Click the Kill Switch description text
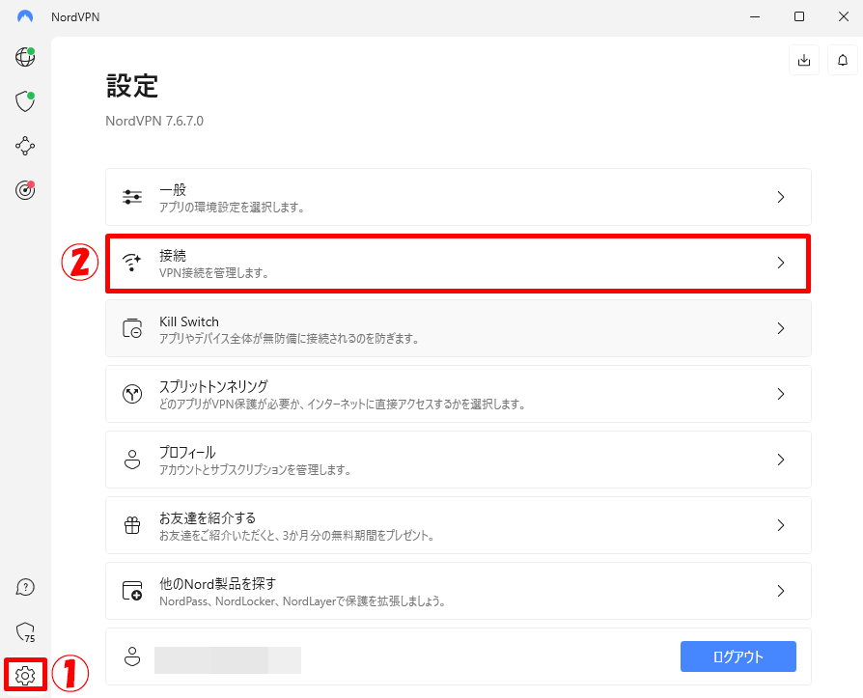The height and width of the screenshot is (698, 863). click(289, 339)
